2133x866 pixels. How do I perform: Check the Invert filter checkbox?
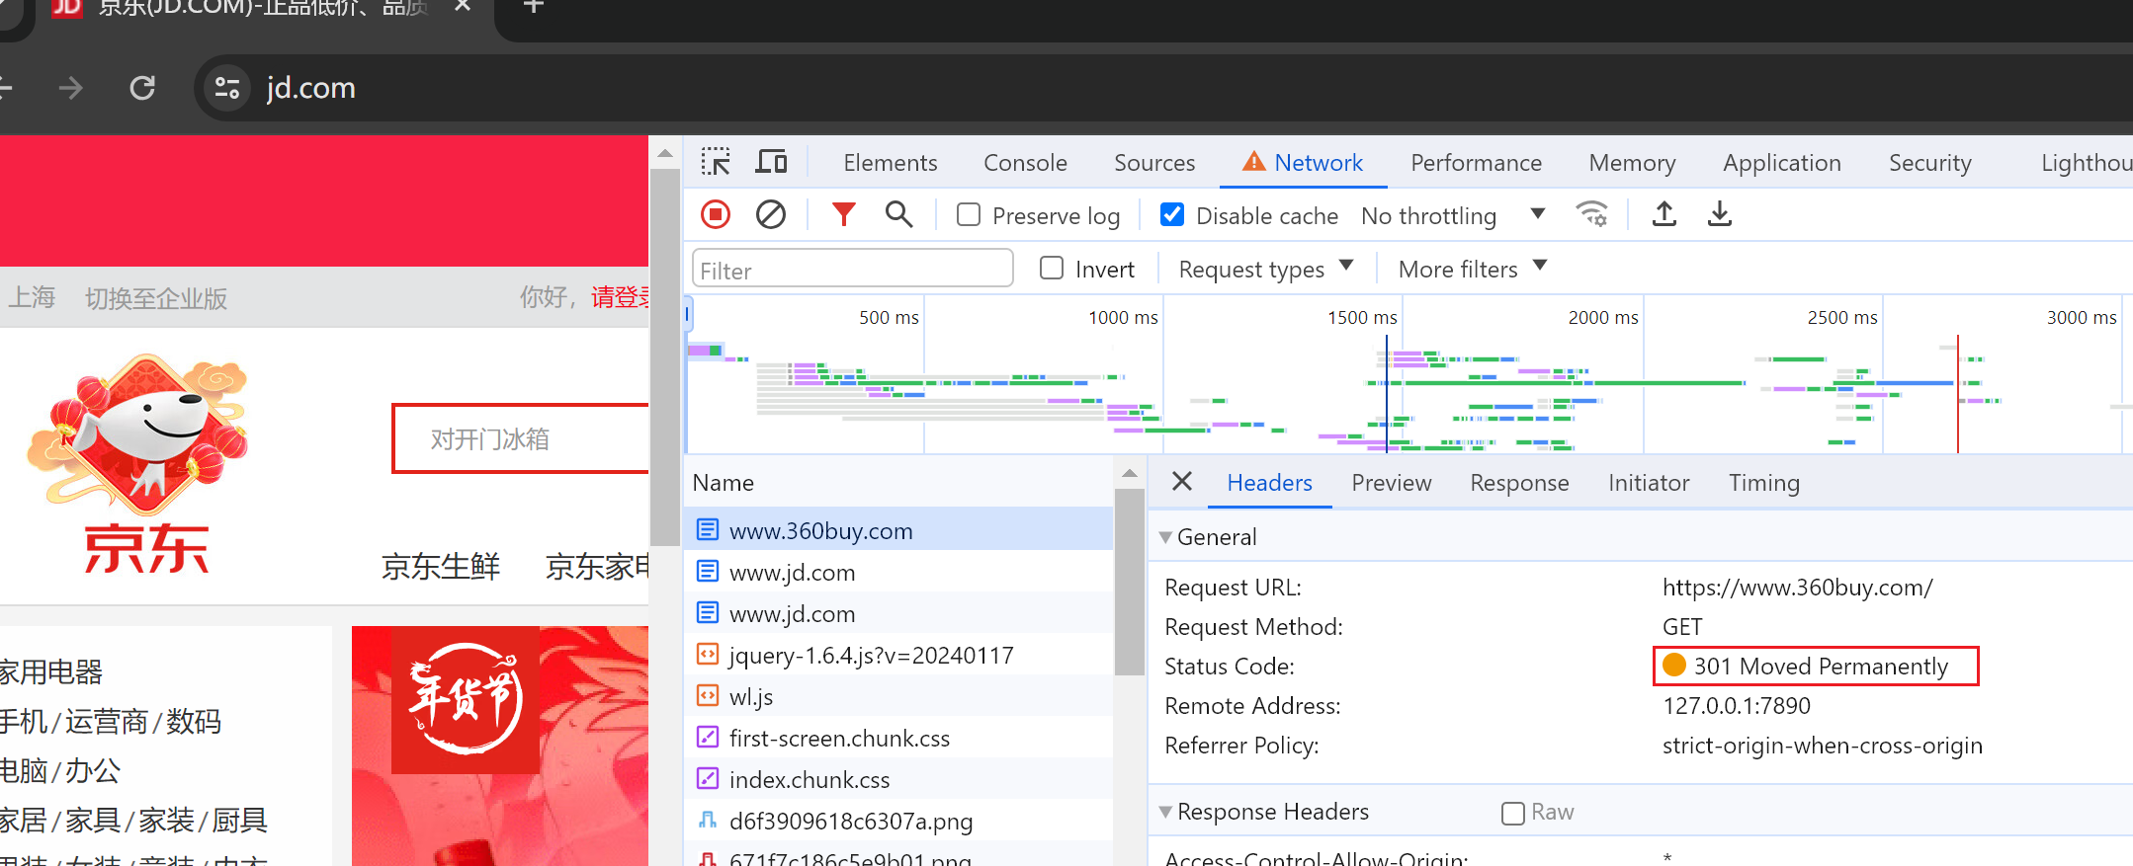click(x=1052, y=269)
